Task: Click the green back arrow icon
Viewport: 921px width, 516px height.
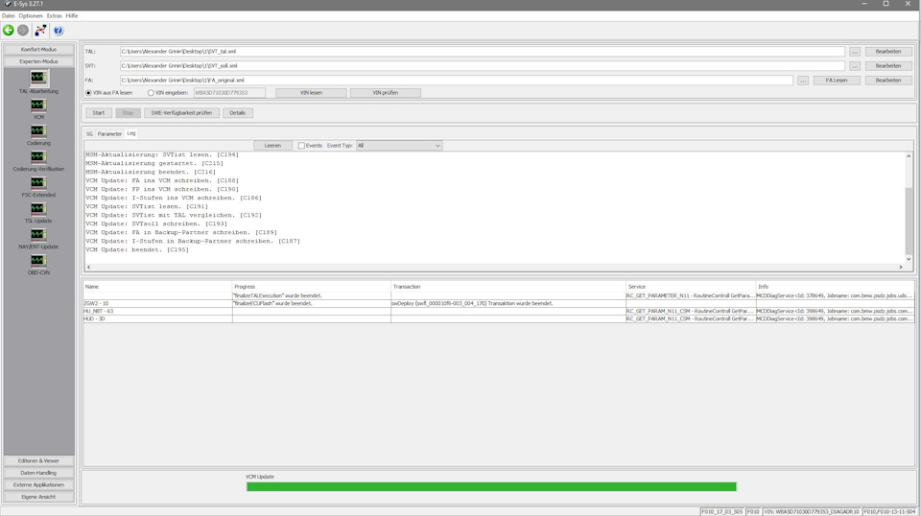Action: [9, 30]
